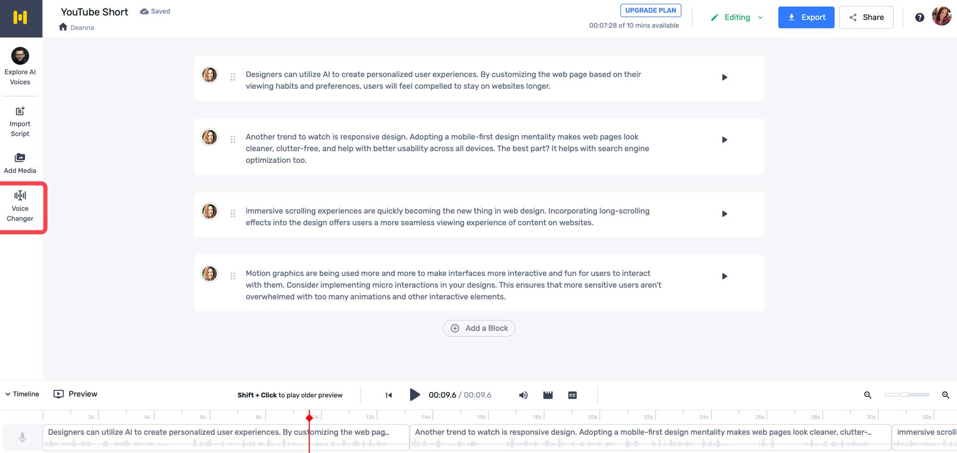Open Explore AI Voices panel
The height and width of the screenshot is (453, 957).
pos(20,66)
